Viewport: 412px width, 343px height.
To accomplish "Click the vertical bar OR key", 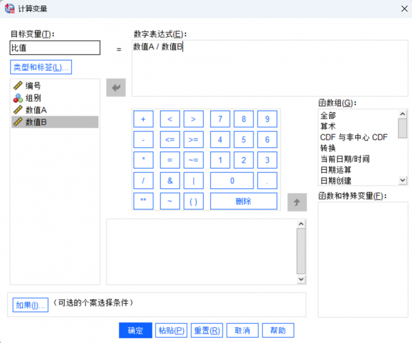I will [193, 181].
